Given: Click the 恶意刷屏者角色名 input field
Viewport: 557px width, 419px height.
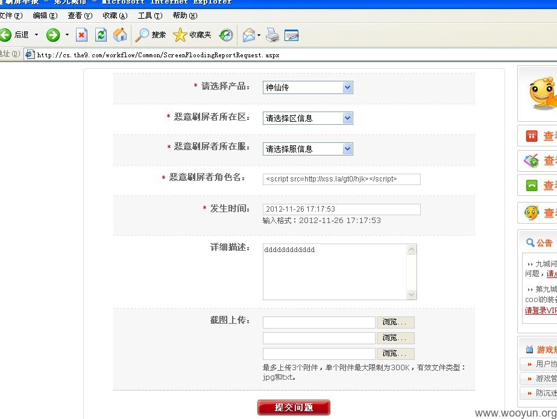Looking at the screenshot, I should tap(342, 179).
